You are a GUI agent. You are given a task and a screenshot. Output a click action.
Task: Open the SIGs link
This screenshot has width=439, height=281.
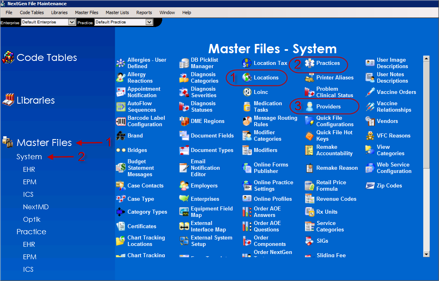pos(322,241)
